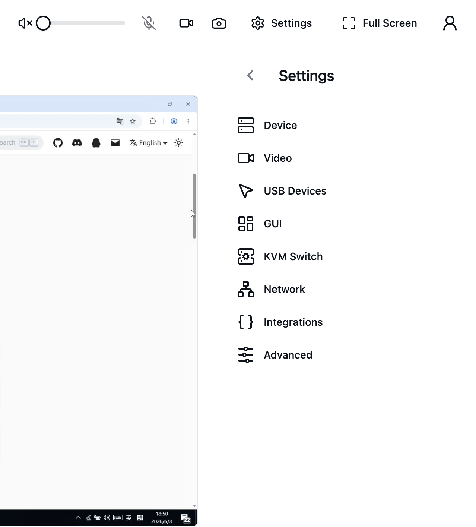
Task: Click the QQ penguin icon
Action: click(96, 143)
